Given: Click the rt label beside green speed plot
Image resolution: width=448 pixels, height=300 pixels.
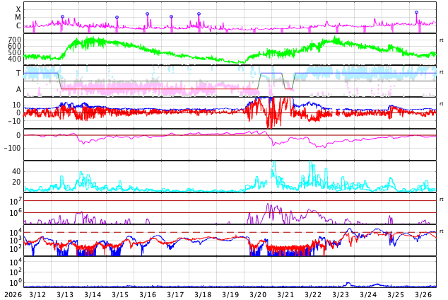Looking at the screenshot, I should [441, 40].
